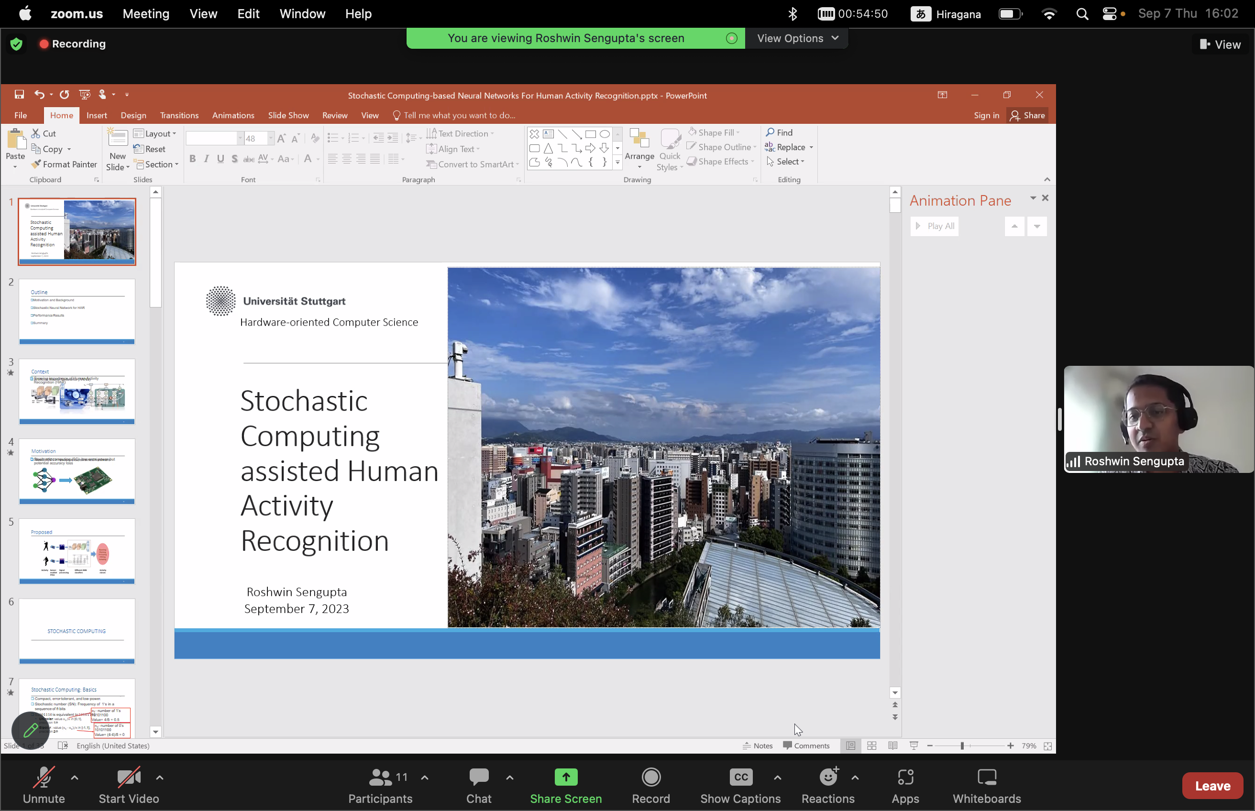Open the Design ribbon tab
The image size is (1255, 811).
[x=133, y=115]
